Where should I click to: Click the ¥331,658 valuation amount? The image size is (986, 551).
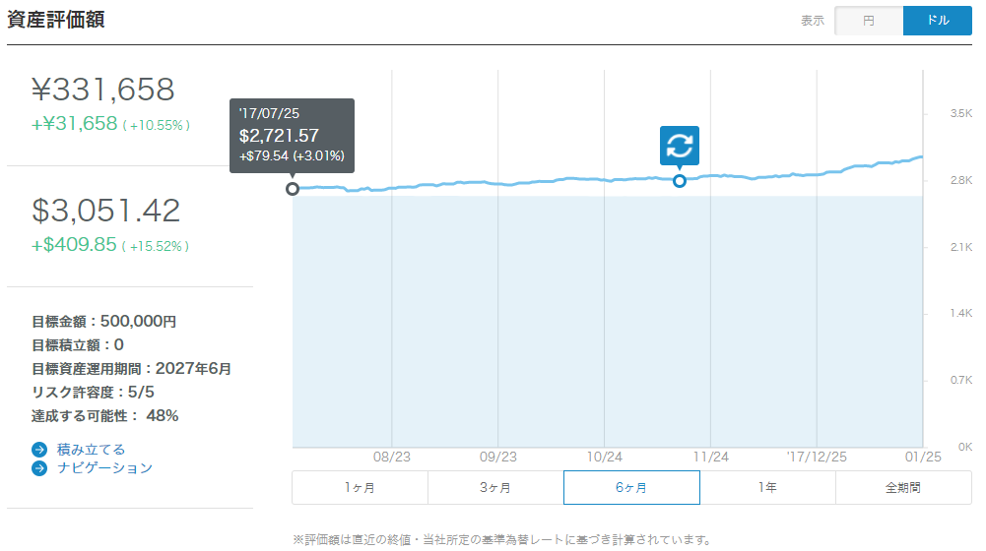102,91
